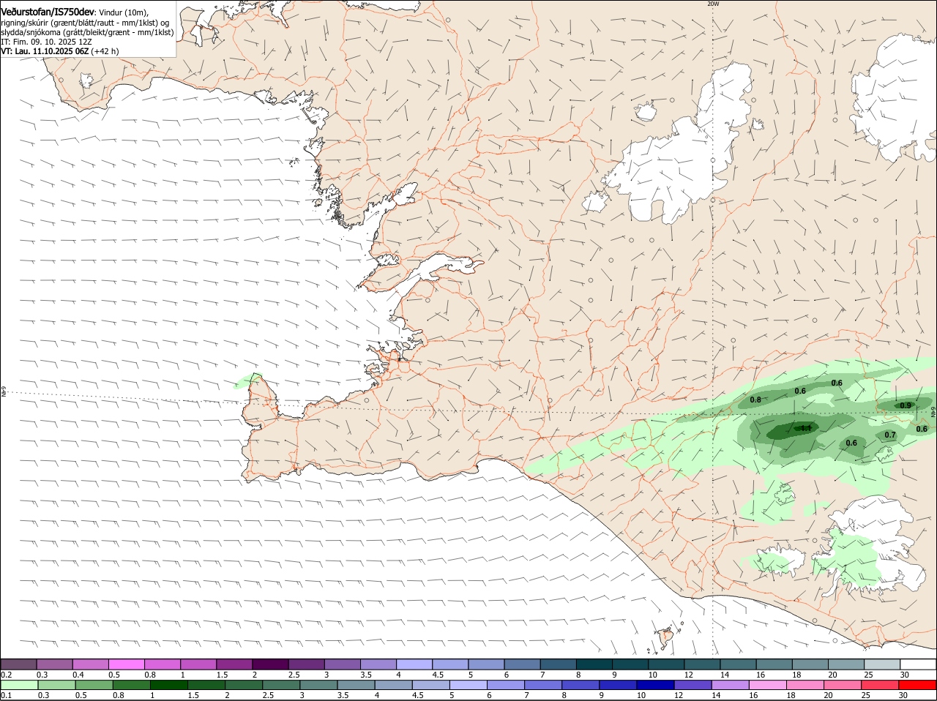Click the rain legend swatch labeled 3.5
This screenshot has width=937, height=701.
point(355,685)
